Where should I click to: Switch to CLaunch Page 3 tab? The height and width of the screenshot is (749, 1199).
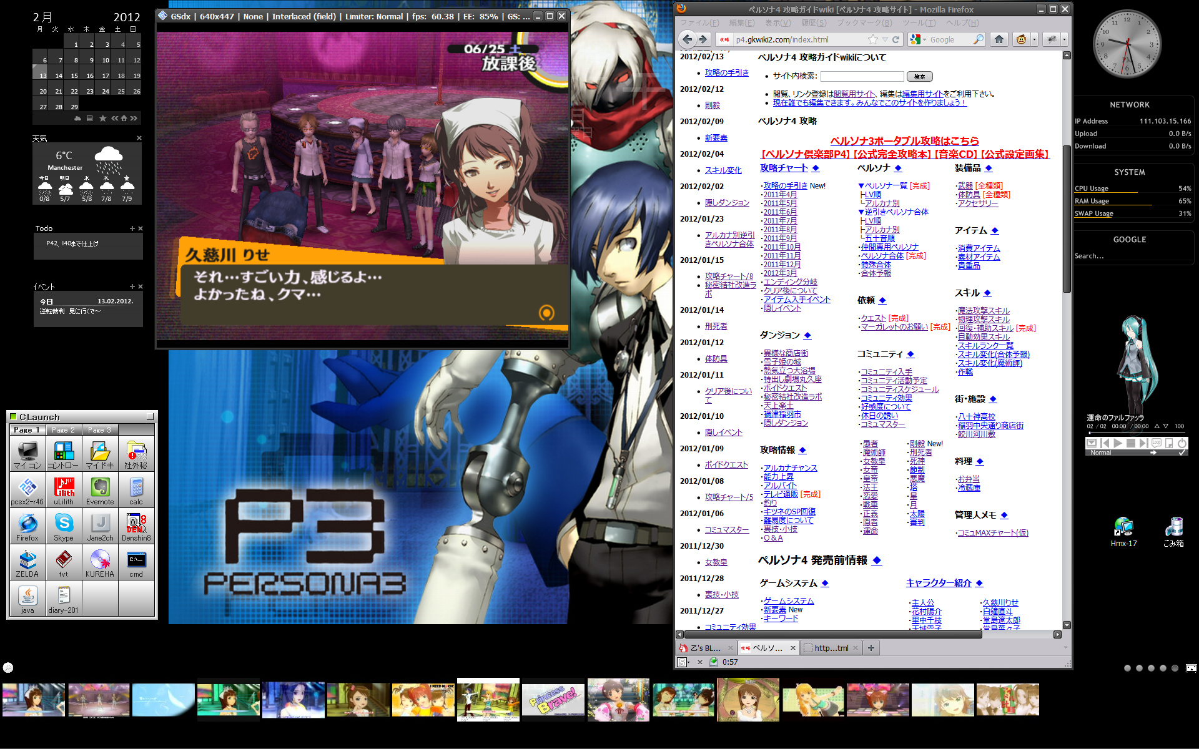100,429
